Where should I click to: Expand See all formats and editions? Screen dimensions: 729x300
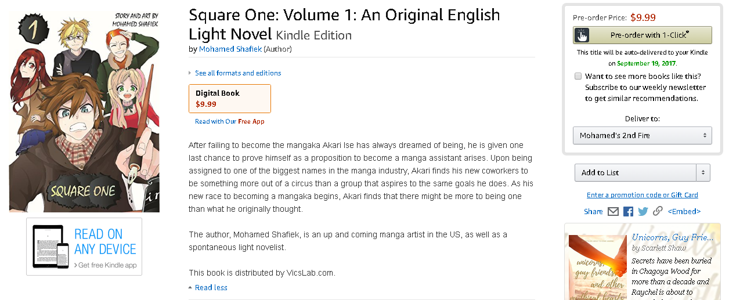[237, 73]
